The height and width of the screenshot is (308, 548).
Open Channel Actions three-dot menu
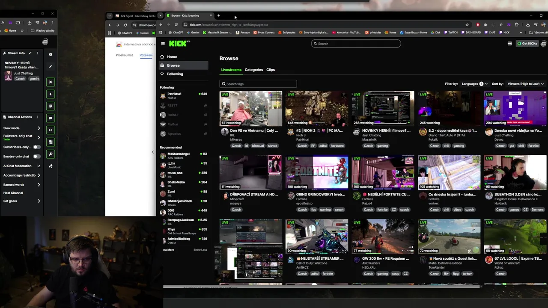coord(38,117)
